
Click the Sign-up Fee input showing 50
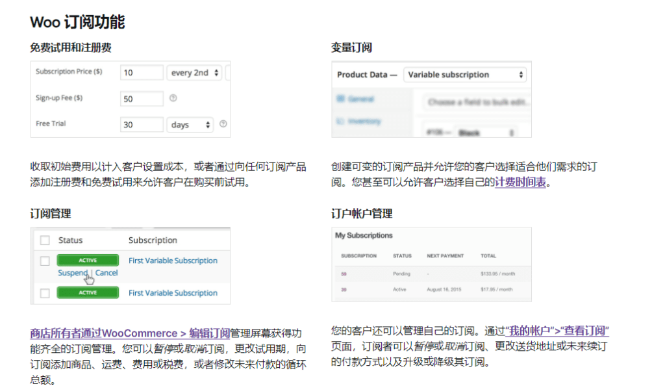click(x=142, y=99)
